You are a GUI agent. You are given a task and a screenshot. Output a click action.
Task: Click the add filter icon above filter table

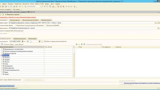pyautogui.click(x=76, y=44)
